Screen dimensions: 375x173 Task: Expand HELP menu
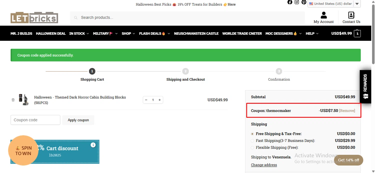pyautogui.click(x=312, y=33)
